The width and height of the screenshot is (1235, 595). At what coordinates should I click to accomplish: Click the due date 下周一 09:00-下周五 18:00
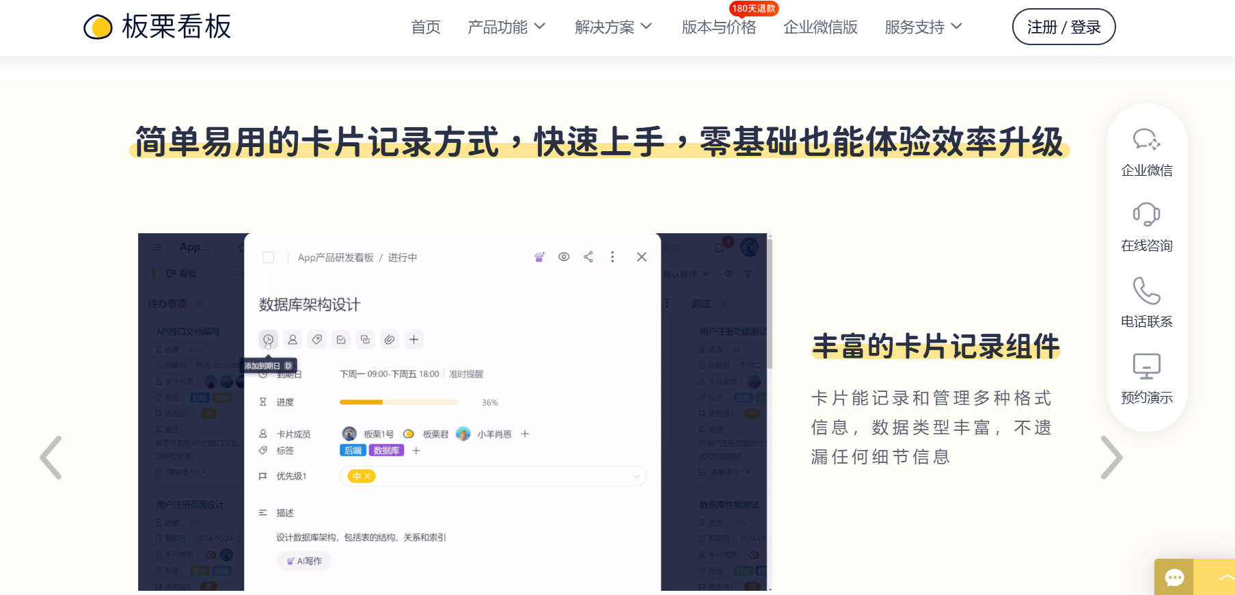[x=390, y=374]
